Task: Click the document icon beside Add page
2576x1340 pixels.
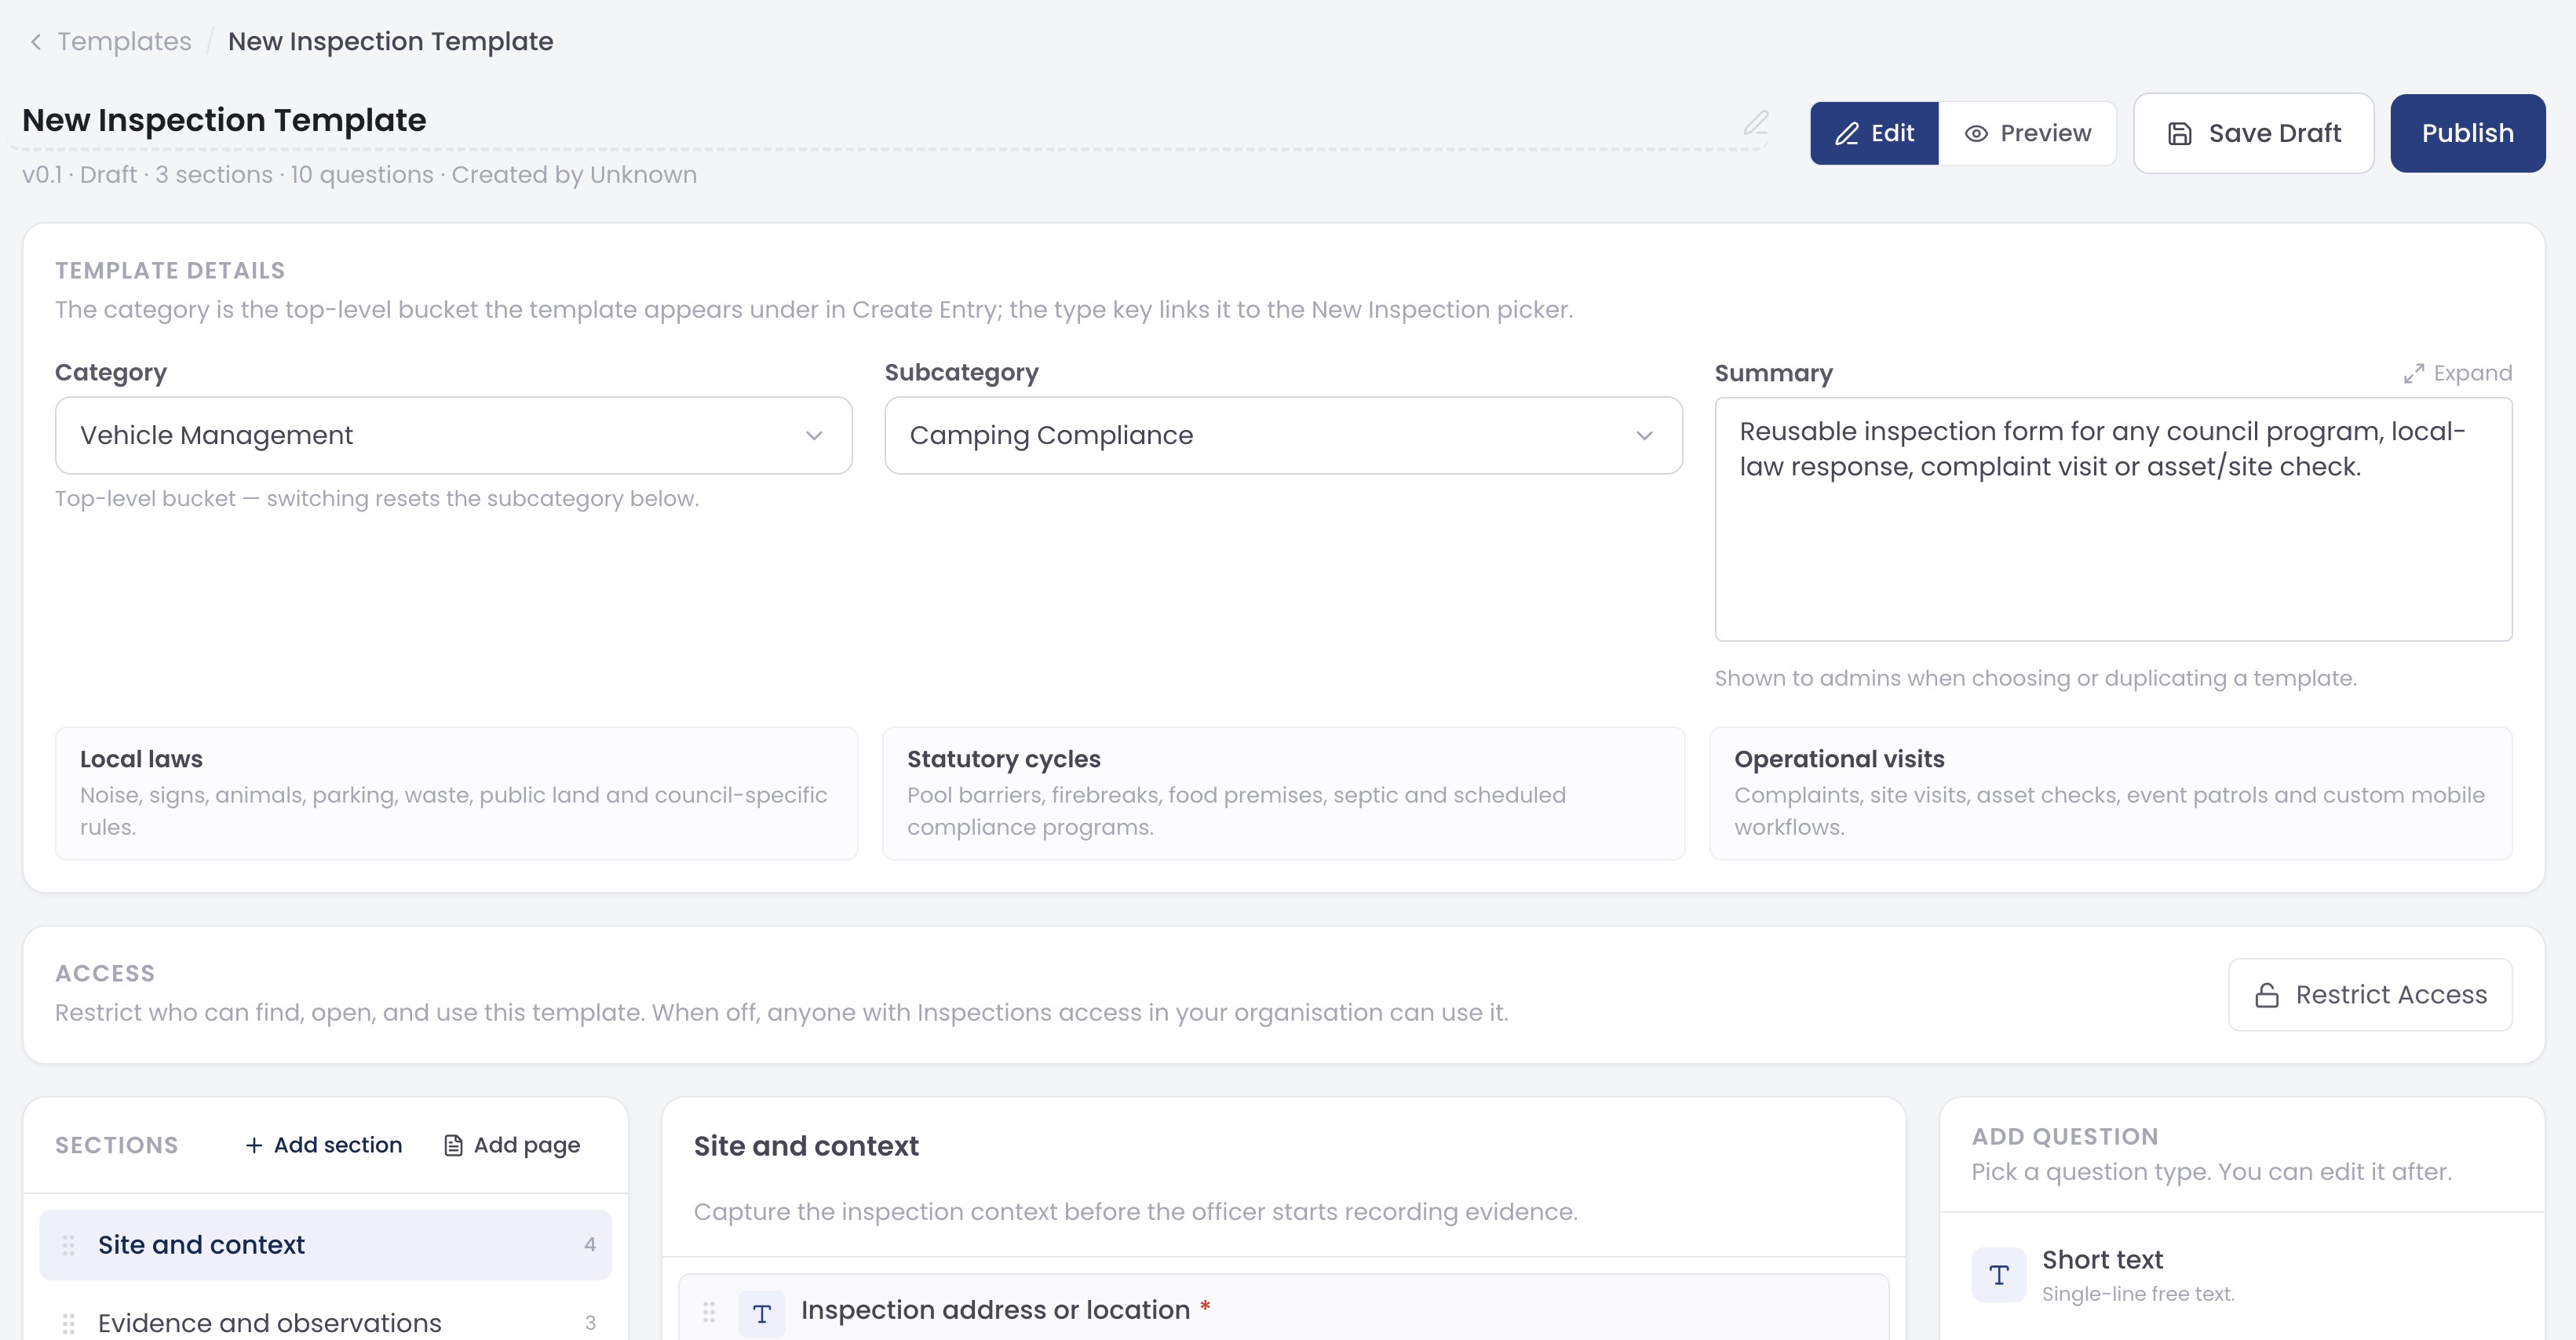Action: pos(453,1145)
